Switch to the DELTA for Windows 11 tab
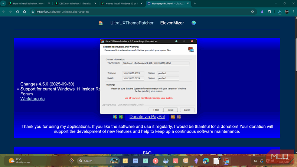 pyautogui.click(x=75, y=3)
